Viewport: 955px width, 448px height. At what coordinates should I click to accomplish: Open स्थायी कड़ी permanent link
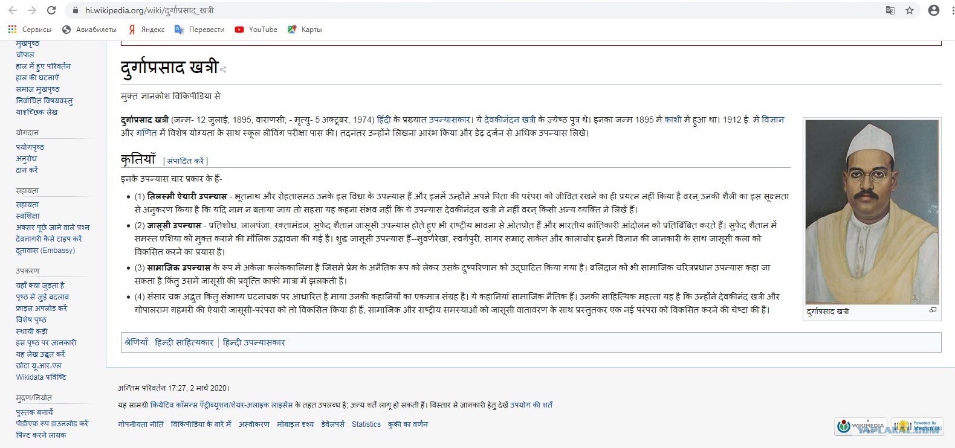32,331
